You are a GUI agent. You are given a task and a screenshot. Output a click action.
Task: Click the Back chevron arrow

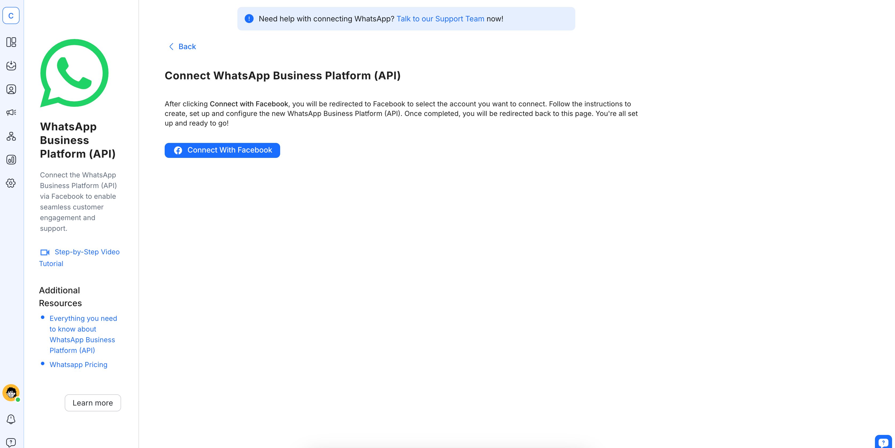(171, 46)
